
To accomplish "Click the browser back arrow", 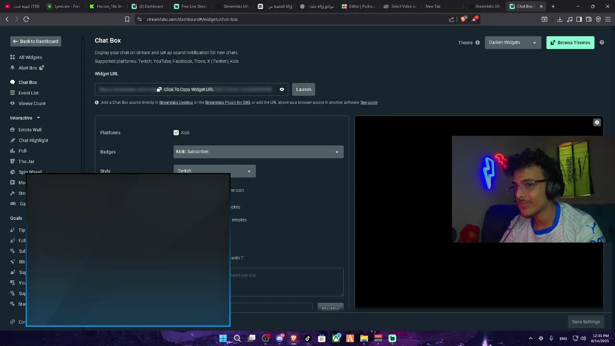I will click(7, 19).
